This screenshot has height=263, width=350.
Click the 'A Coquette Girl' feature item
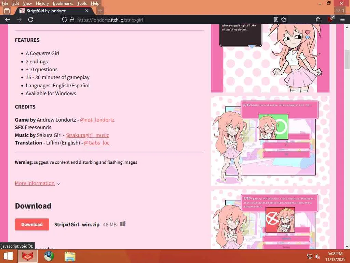tap(42, 53)
